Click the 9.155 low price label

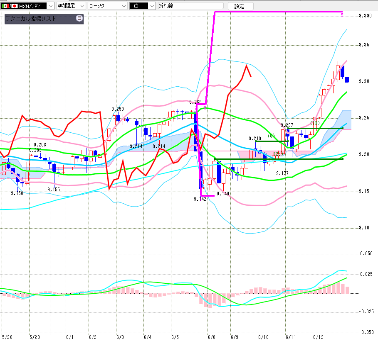click(x=54, y=190)
